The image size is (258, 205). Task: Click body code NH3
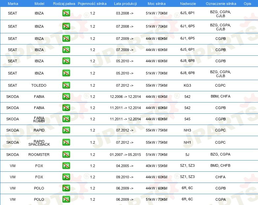click(x=187, y=130)
